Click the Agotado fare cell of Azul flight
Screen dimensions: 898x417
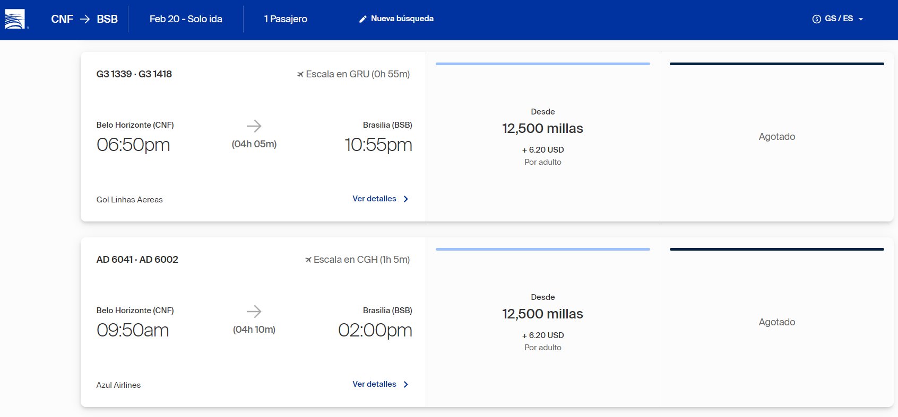[777, 322]
